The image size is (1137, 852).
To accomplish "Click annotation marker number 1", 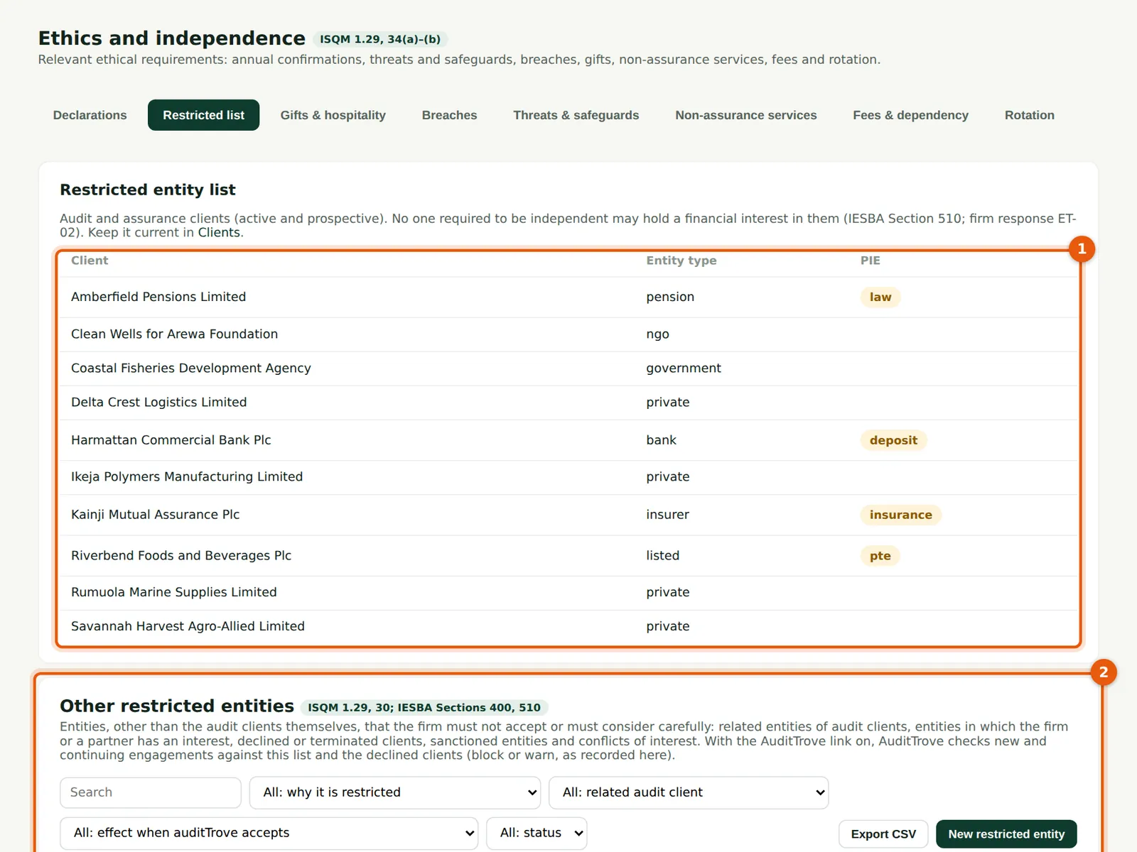I will pyautogui.click(x=1082, y=248).
